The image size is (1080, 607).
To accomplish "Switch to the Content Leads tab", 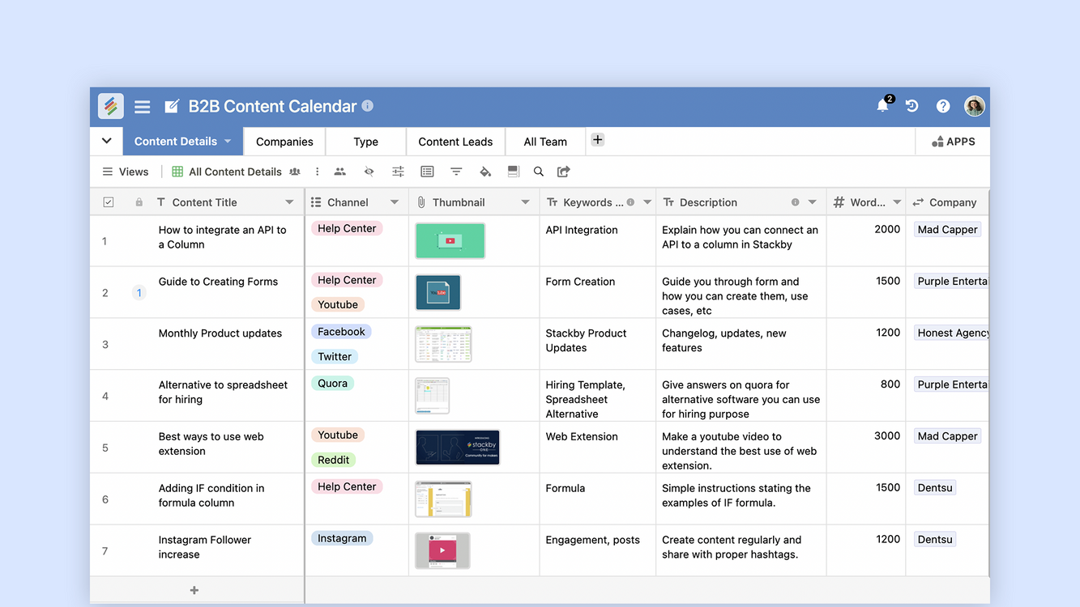I will (455, 142).
